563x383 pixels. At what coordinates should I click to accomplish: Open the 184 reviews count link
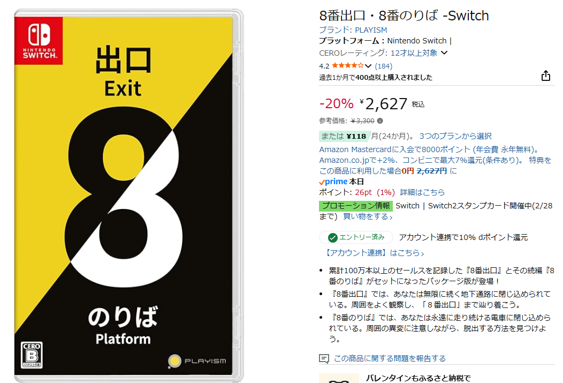[384, 66]
